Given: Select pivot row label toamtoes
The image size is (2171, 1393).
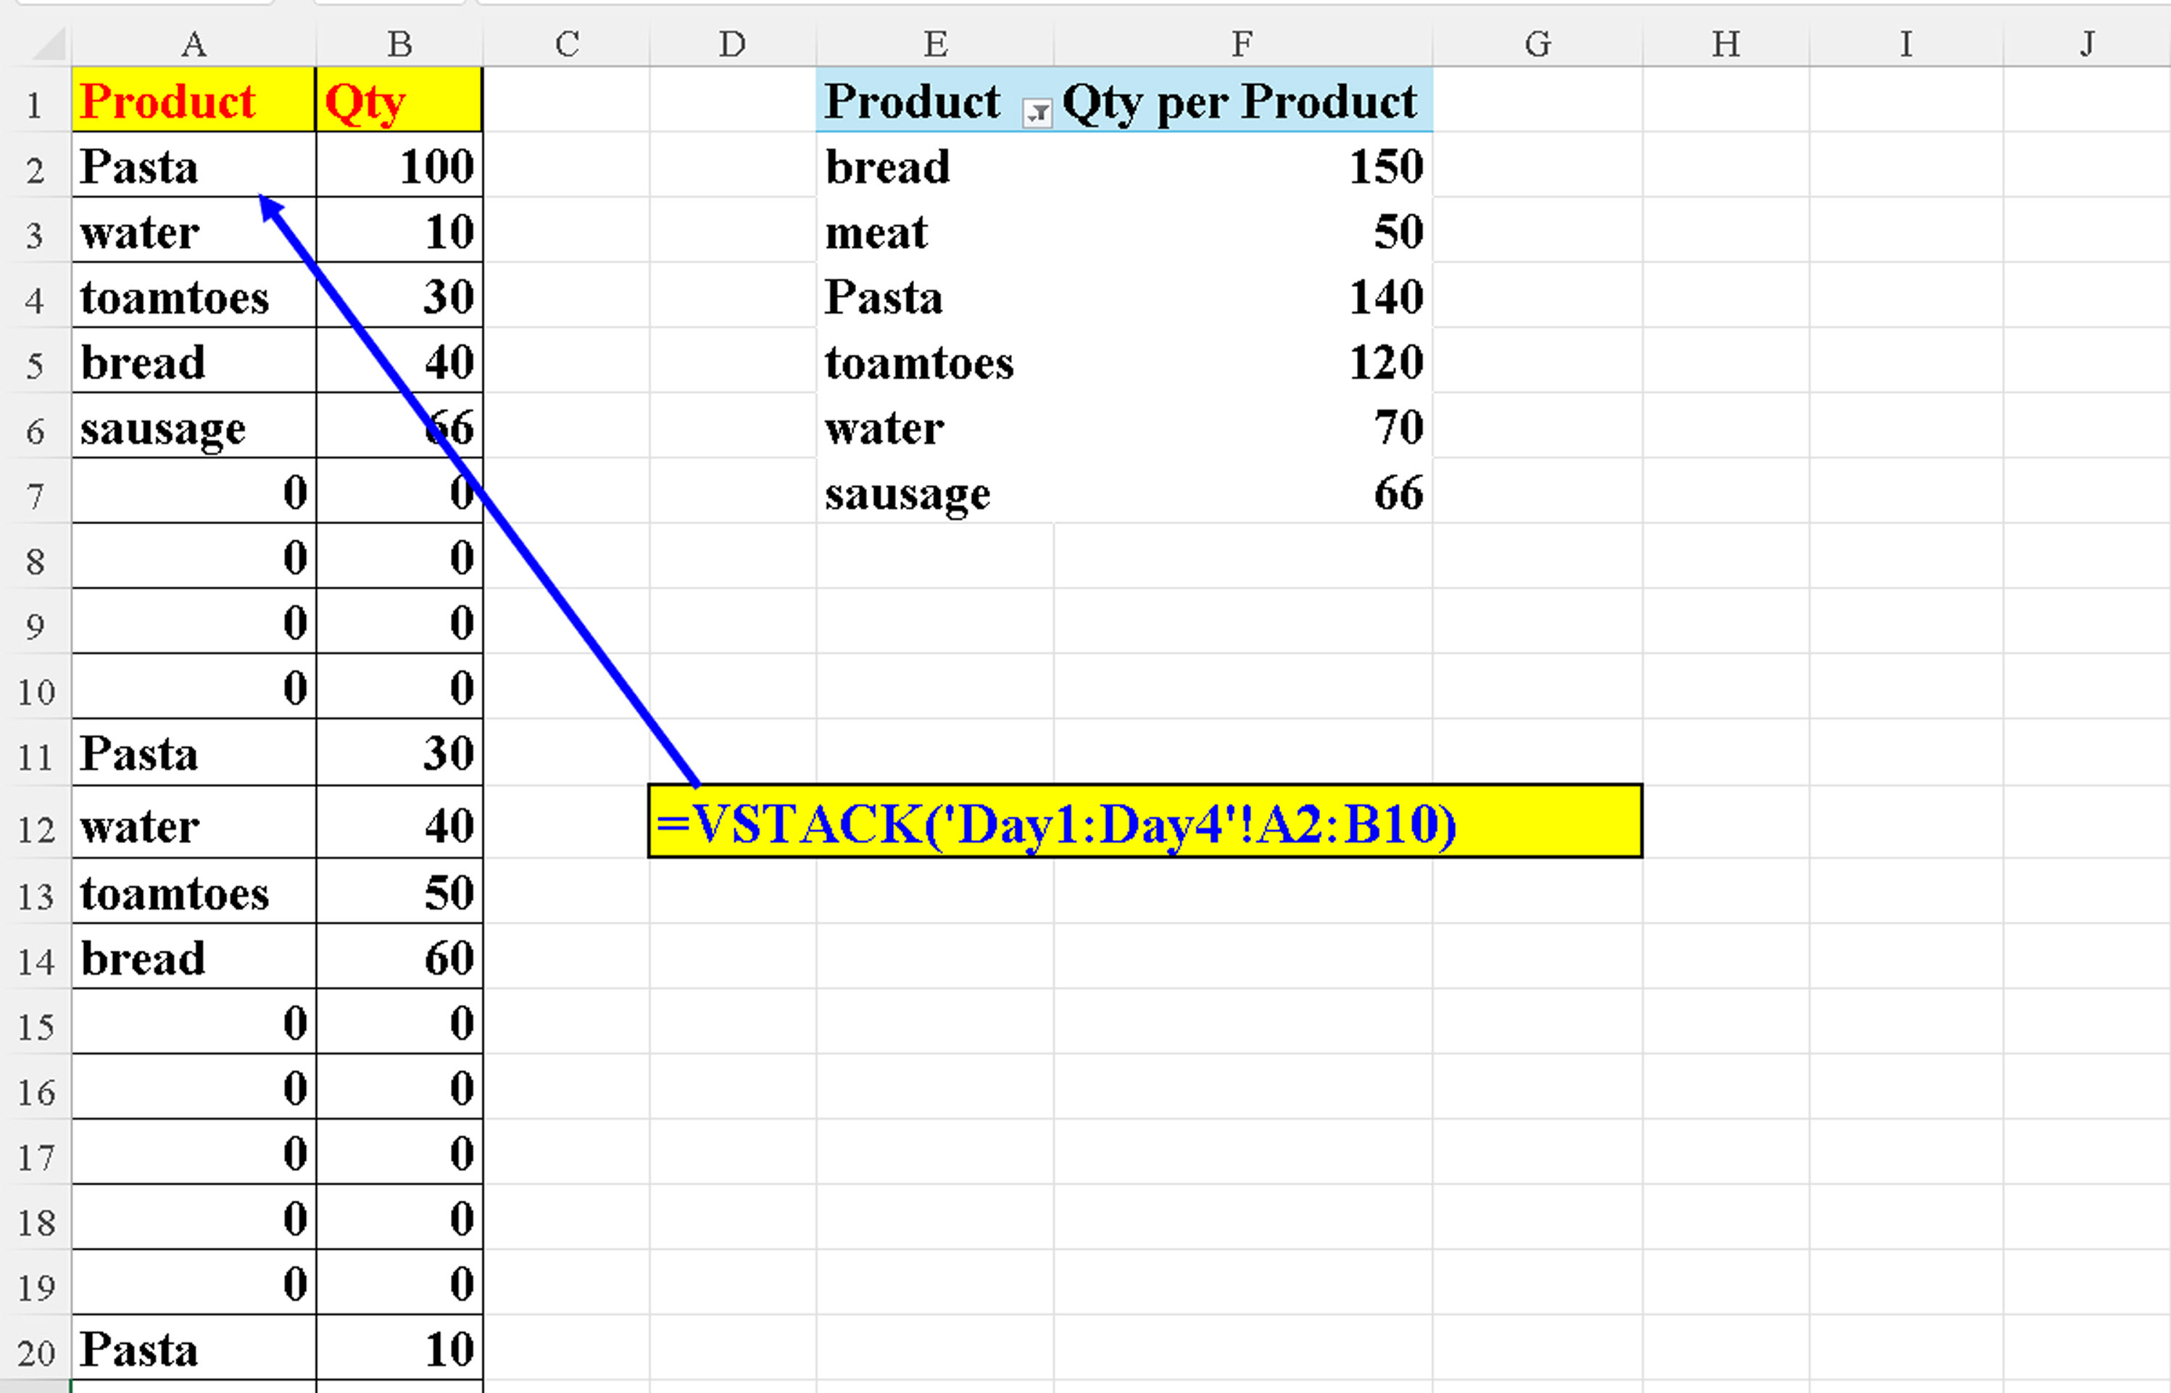Looking at the screenshot, I should [935, 361].
